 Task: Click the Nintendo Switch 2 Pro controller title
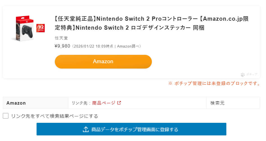[151, 23]
